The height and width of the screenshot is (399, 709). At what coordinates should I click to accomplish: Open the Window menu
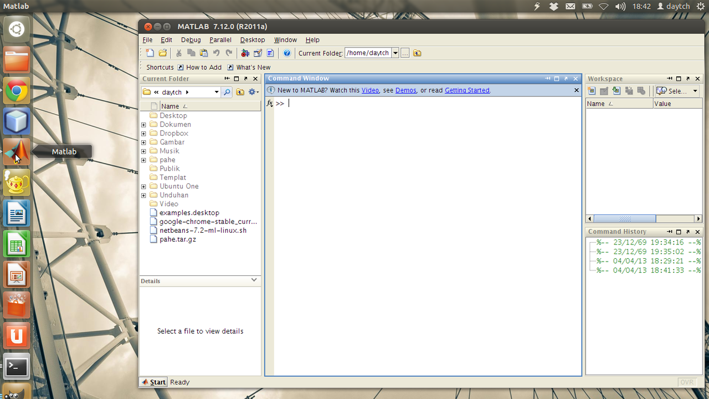click(285, 40)
